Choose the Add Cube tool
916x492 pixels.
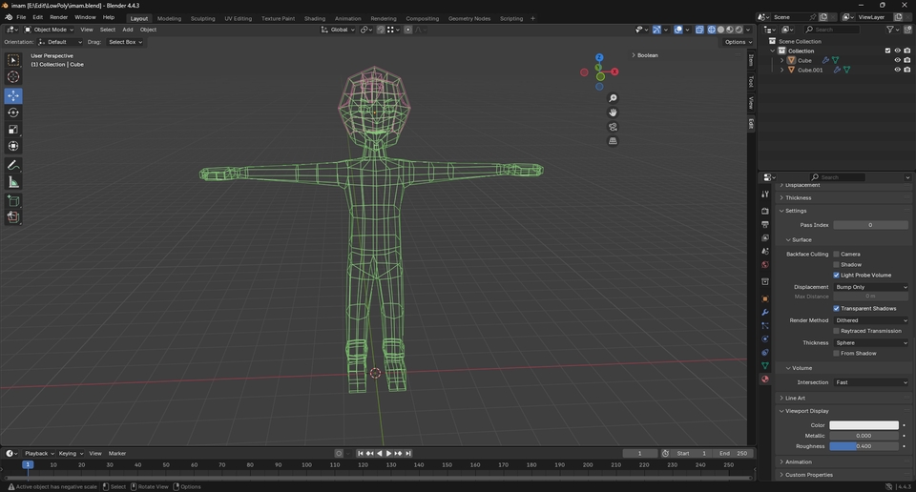click(13, 201)
